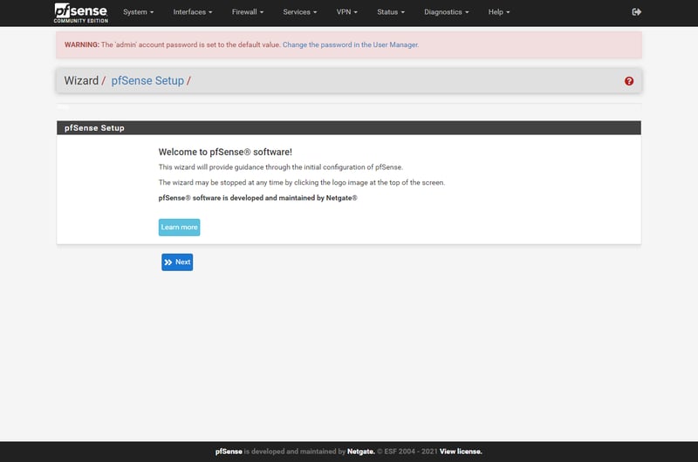Click the pfSense Community Edition logo

point(81,12)
